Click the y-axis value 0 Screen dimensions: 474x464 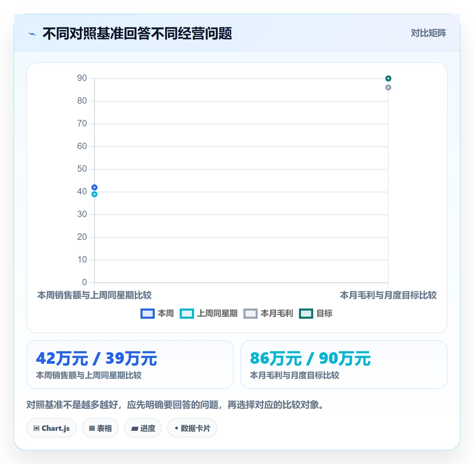pyautogui.click(x=84, y=282)
